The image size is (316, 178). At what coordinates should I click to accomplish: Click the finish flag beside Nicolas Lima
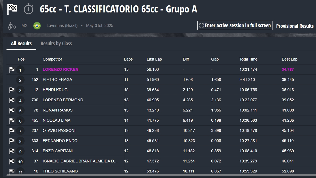pos(12,121)
